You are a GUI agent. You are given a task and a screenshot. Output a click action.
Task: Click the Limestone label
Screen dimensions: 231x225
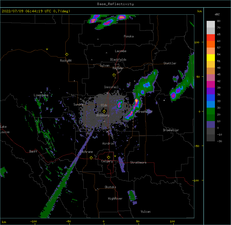pyautogui.click(x=41, y=95)
